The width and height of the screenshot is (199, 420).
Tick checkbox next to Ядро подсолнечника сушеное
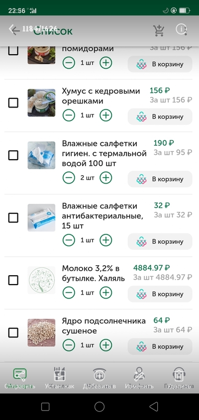click(x=13, y=333)
